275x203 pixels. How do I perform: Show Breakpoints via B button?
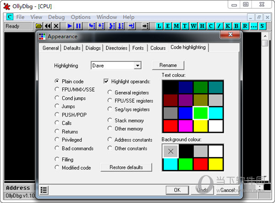coord(236,26)
